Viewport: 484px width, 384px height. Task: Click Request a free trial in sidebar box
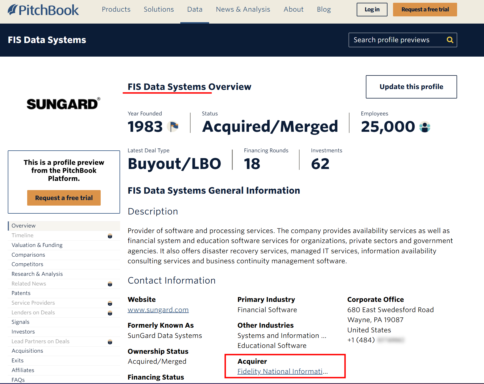pos(64,198)
